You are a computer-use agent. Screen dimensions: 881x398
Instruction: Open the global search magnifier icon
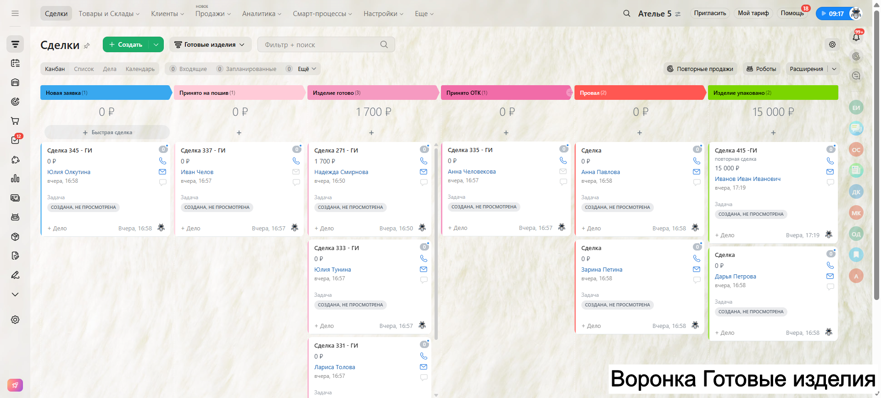coord(627,13)
